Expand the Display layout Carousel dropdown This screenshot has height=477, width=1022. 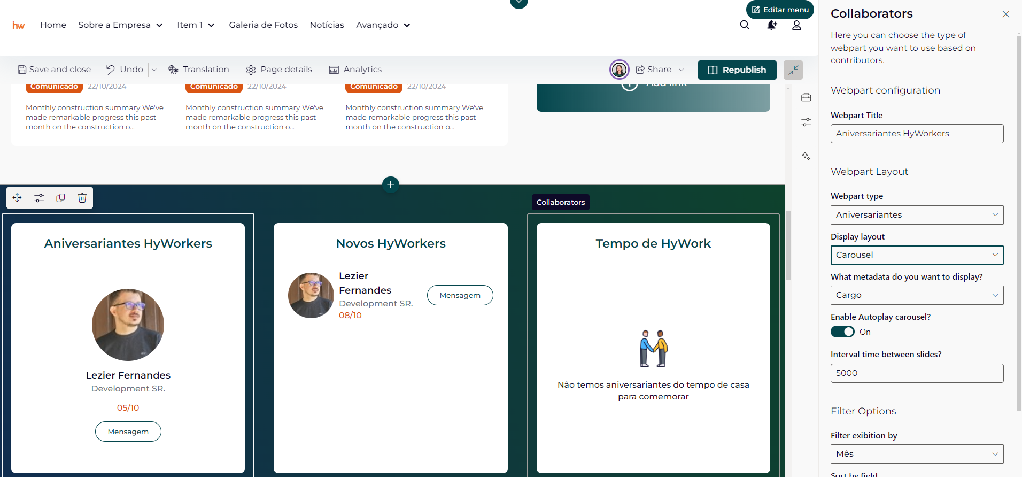917,255
